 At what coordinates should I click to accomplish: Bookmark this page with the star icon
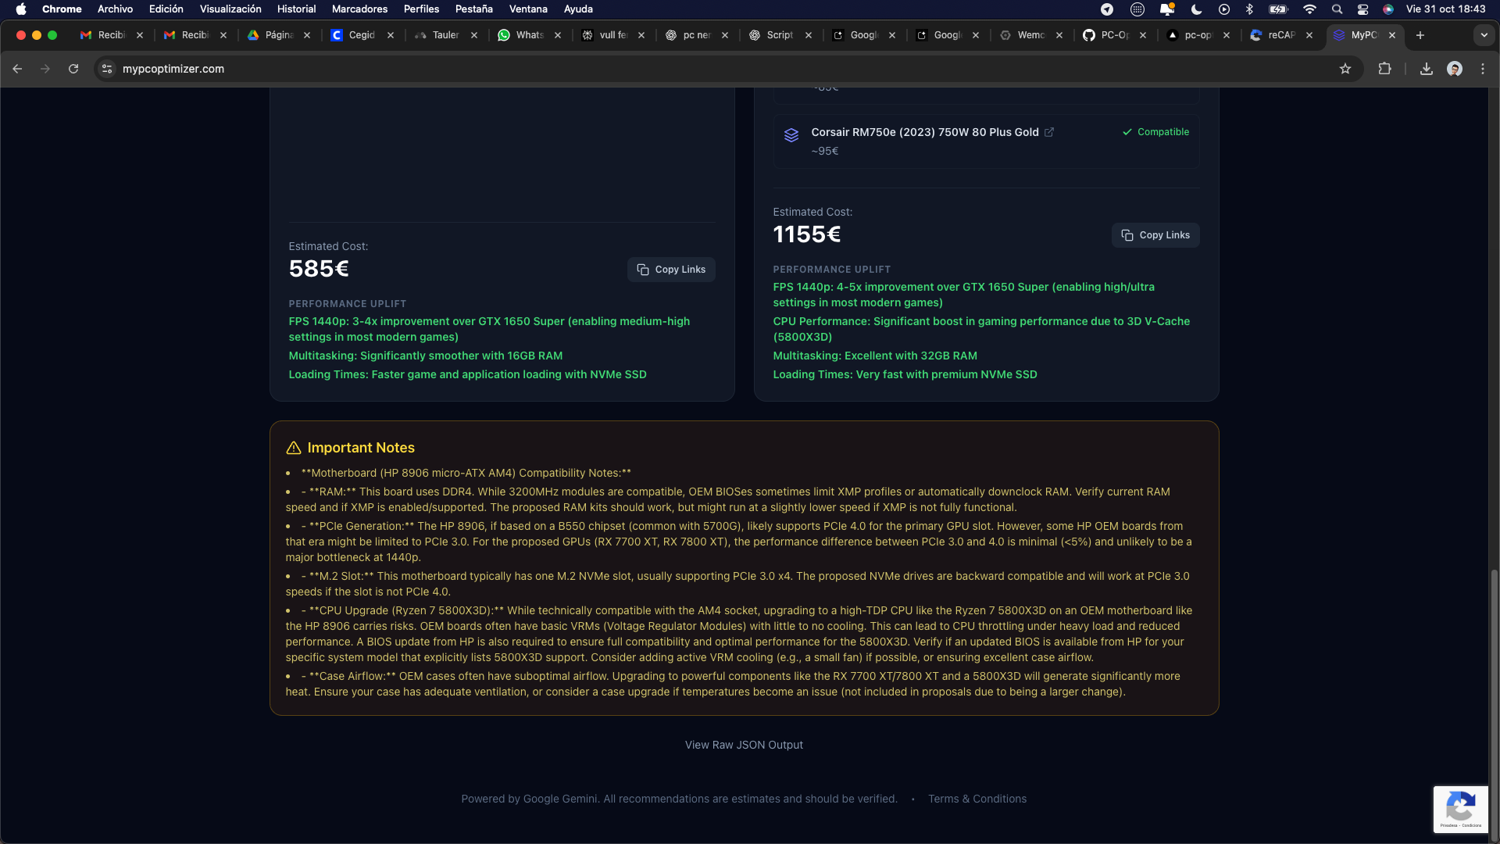(x=1345, y=69)
